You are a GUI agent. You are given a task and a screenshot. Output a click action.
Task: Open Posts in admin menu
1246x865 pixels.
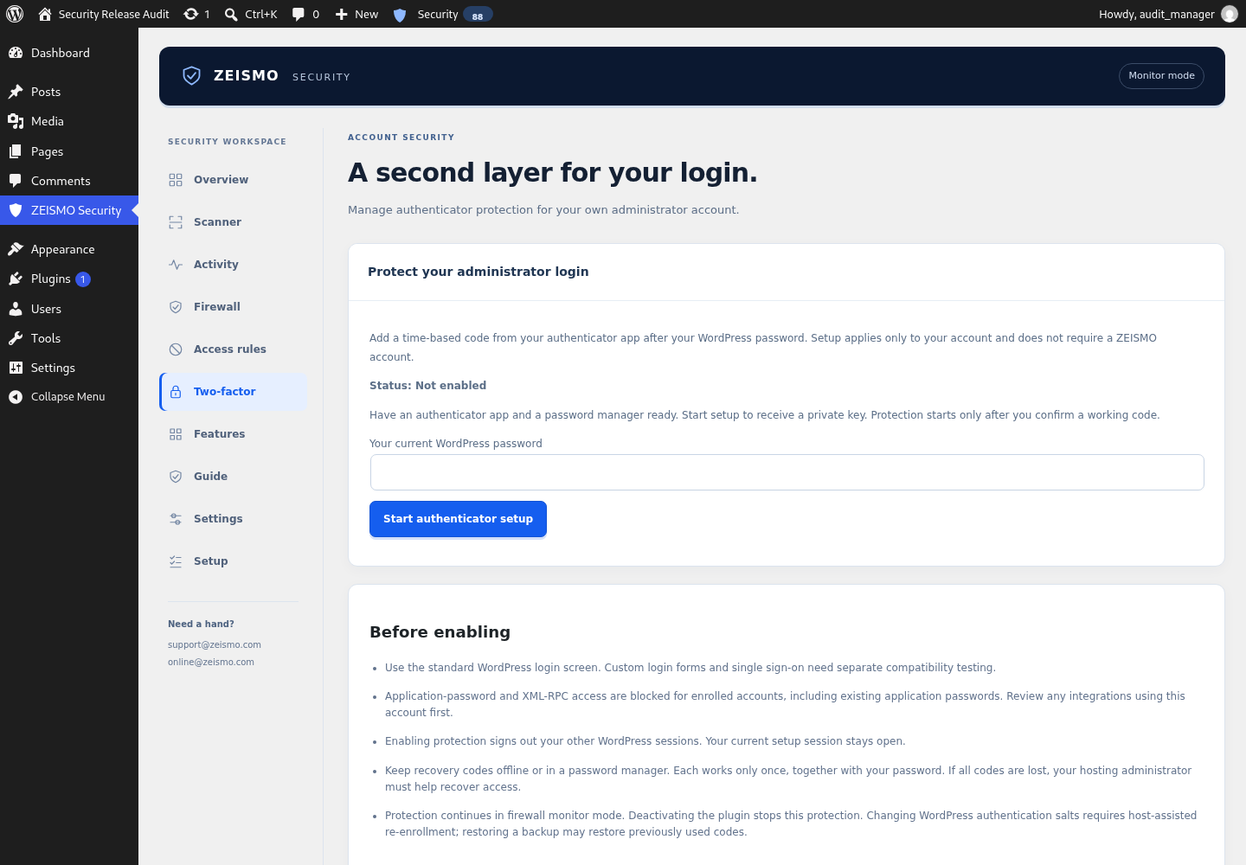(x=69, y=92)
